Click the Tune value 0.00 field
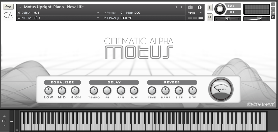This screenshot has width=278, height=132. coord(233,12)
